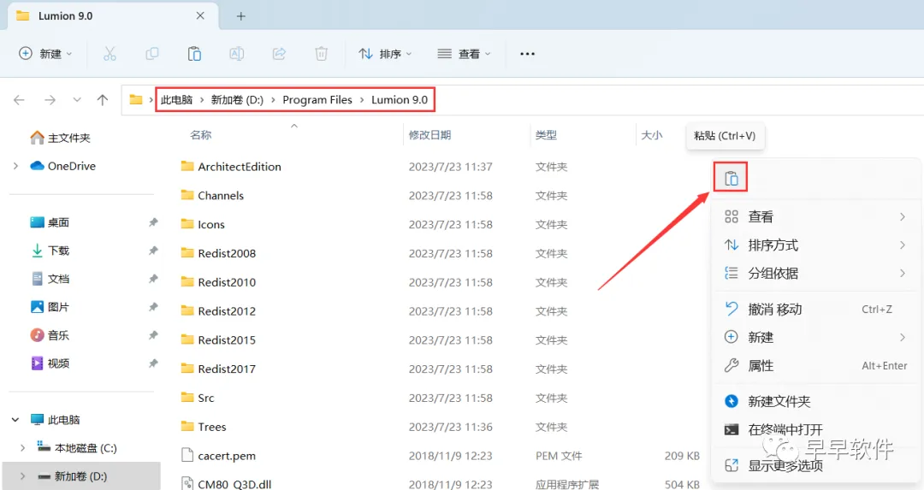Expand the OneDrive tree node
Screen dimensions: 924x490
[x=15, y=166]
